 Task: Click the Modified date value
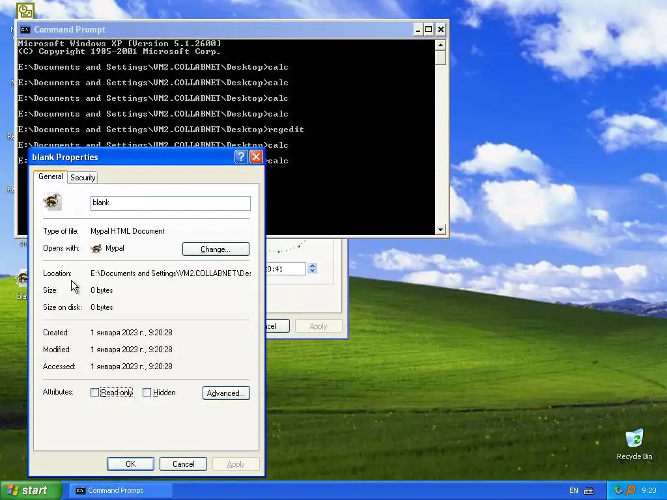pyautogui.click(x=132, y=350)
